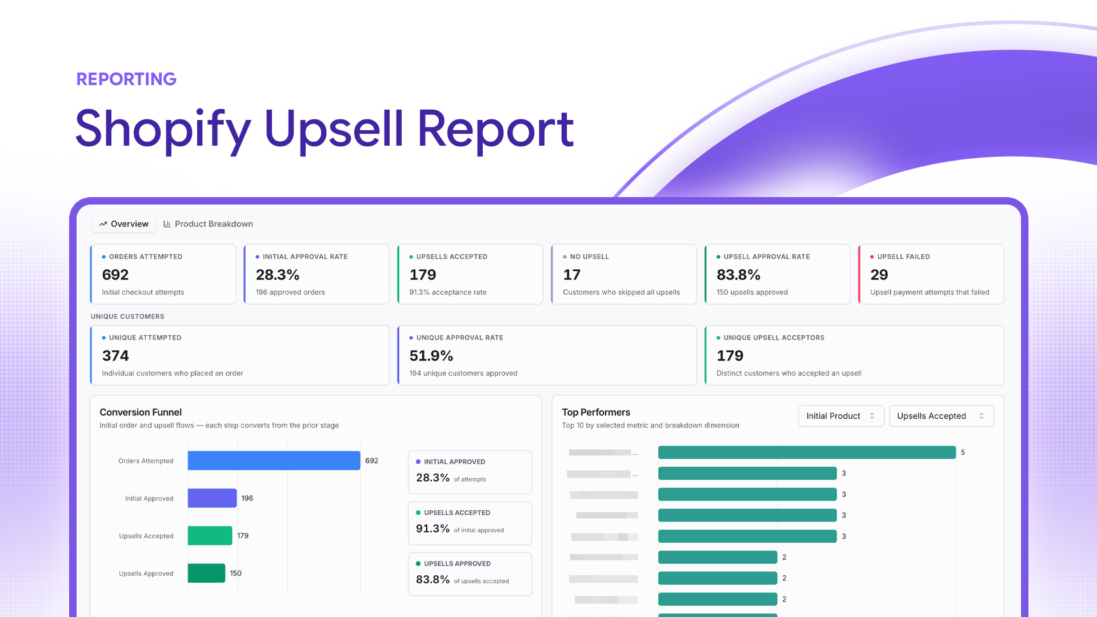Image resolution: width=1097 pixels, height=617 pixels.
Task: Click the No Upsell card
Action: (x=624, y=274)
